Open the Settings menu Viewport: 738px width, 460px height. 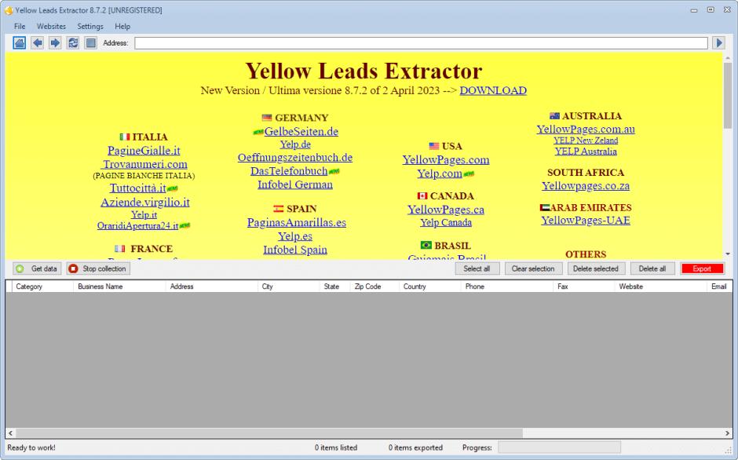[90, 26]
